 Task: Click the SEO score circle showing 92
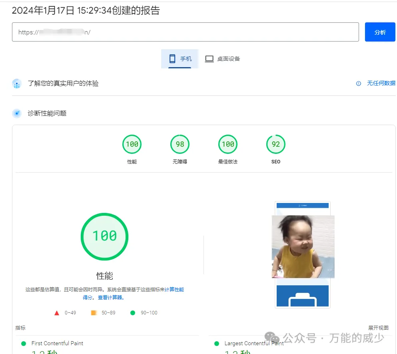click(x=275, y=144)
